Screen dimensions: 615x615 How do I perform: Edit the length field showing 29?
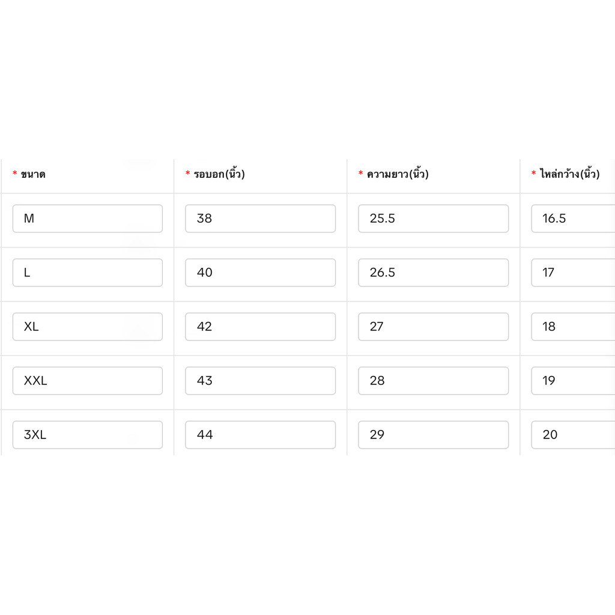(434, 435)
